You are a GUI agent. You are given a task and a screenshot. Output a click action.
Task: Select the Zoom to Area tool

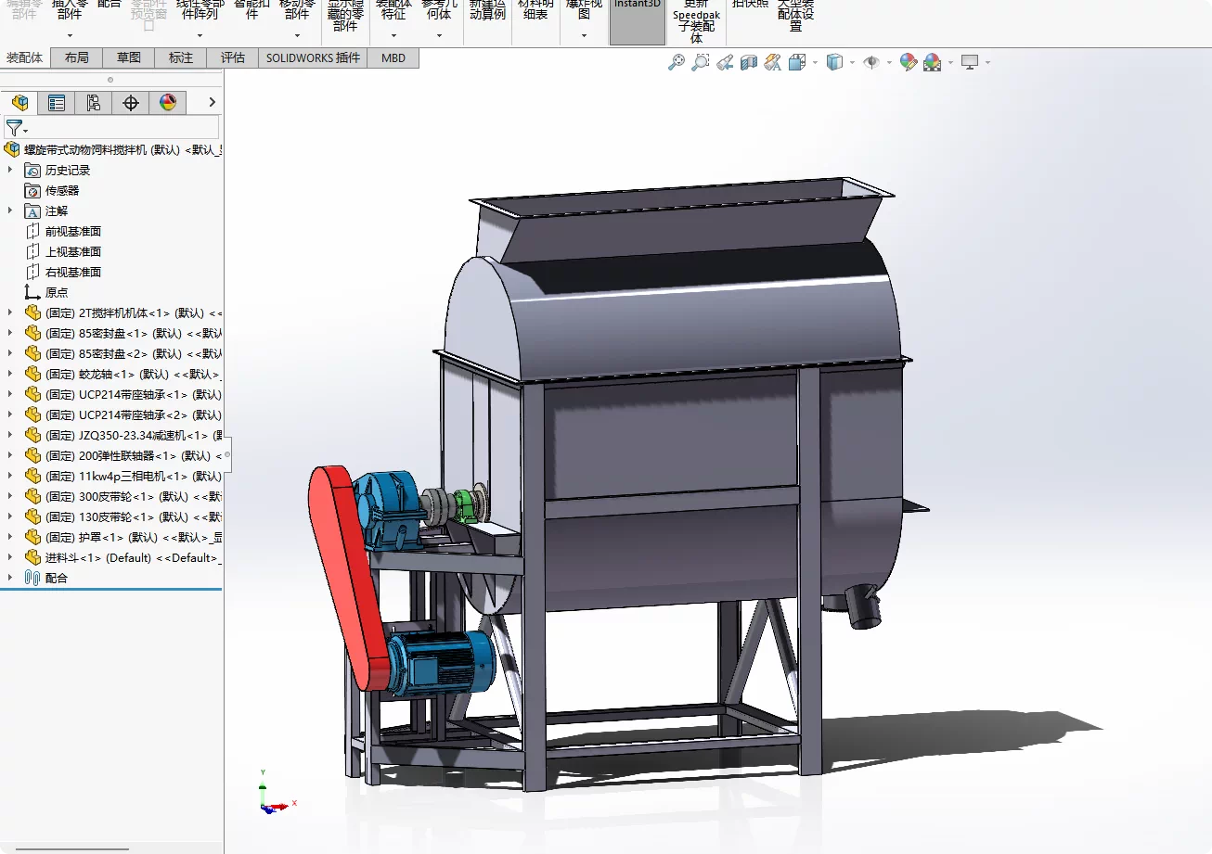(701, 62)
